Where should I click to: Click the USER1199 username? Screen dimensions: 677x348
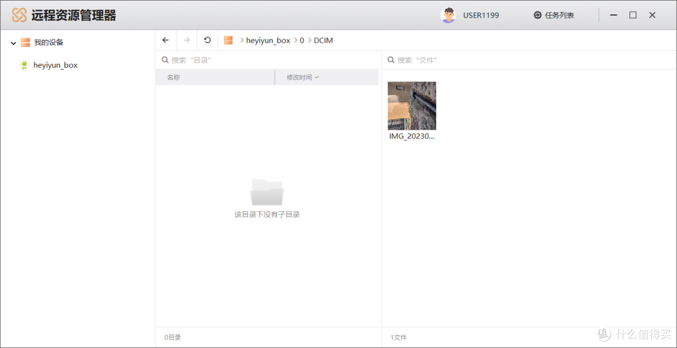pyautogui.click(x=481, y=15)
